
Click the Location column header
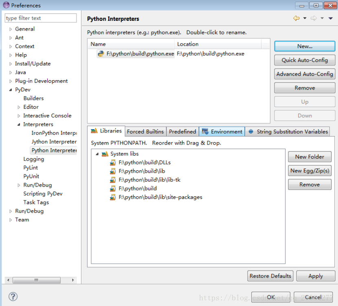[218, 44]
